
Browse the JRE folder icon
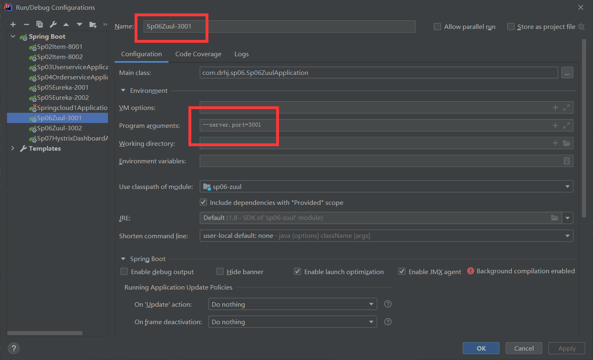point(555,218)
